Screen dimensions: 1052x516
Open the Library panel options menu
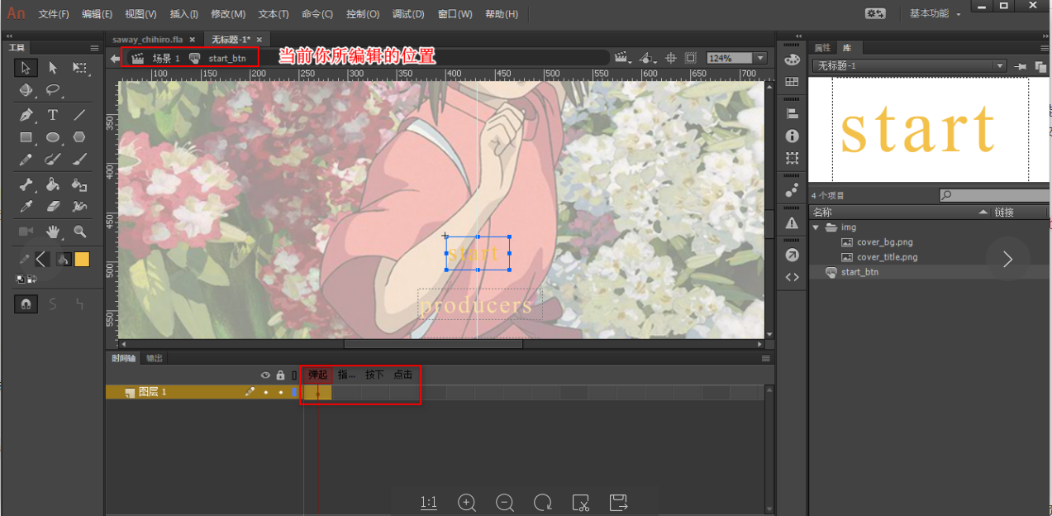tap(1045, 48)
